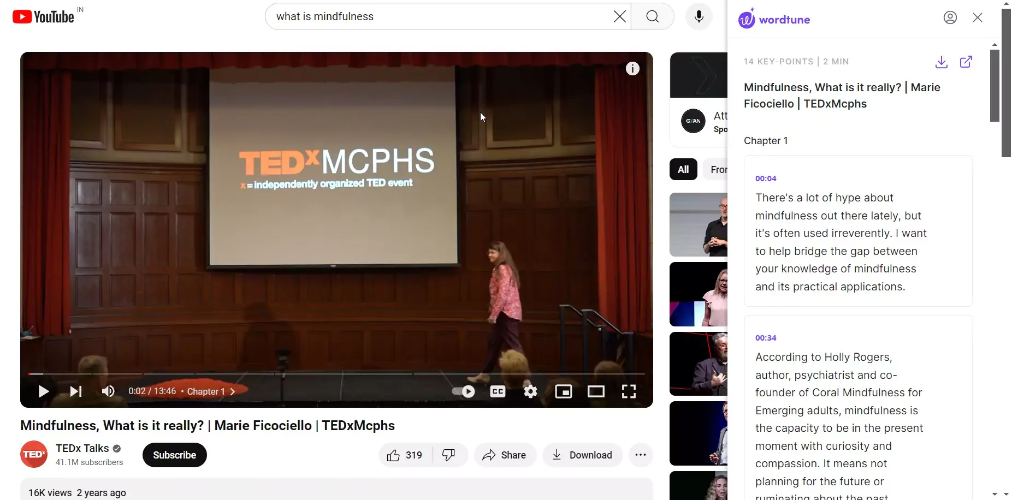Skip to the next video

76,391
